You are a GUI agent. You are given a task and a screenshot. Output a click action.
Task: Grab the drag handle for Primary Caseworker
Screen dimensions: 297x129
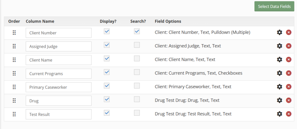(14, 87)
